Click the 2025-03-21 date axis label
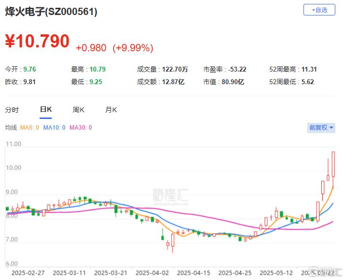The image size is (345, 280). pyautogui.click(x=111, y=273)
